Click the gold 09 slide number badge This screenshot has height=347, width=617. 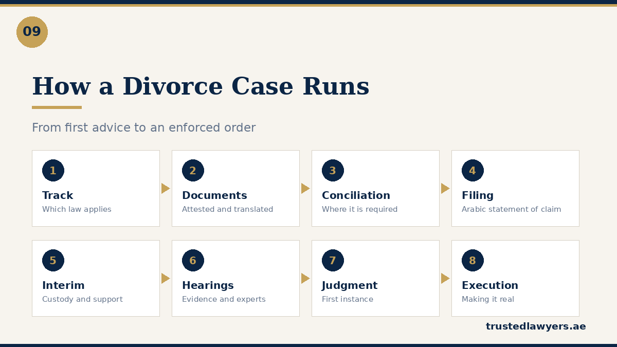point(32,32)
